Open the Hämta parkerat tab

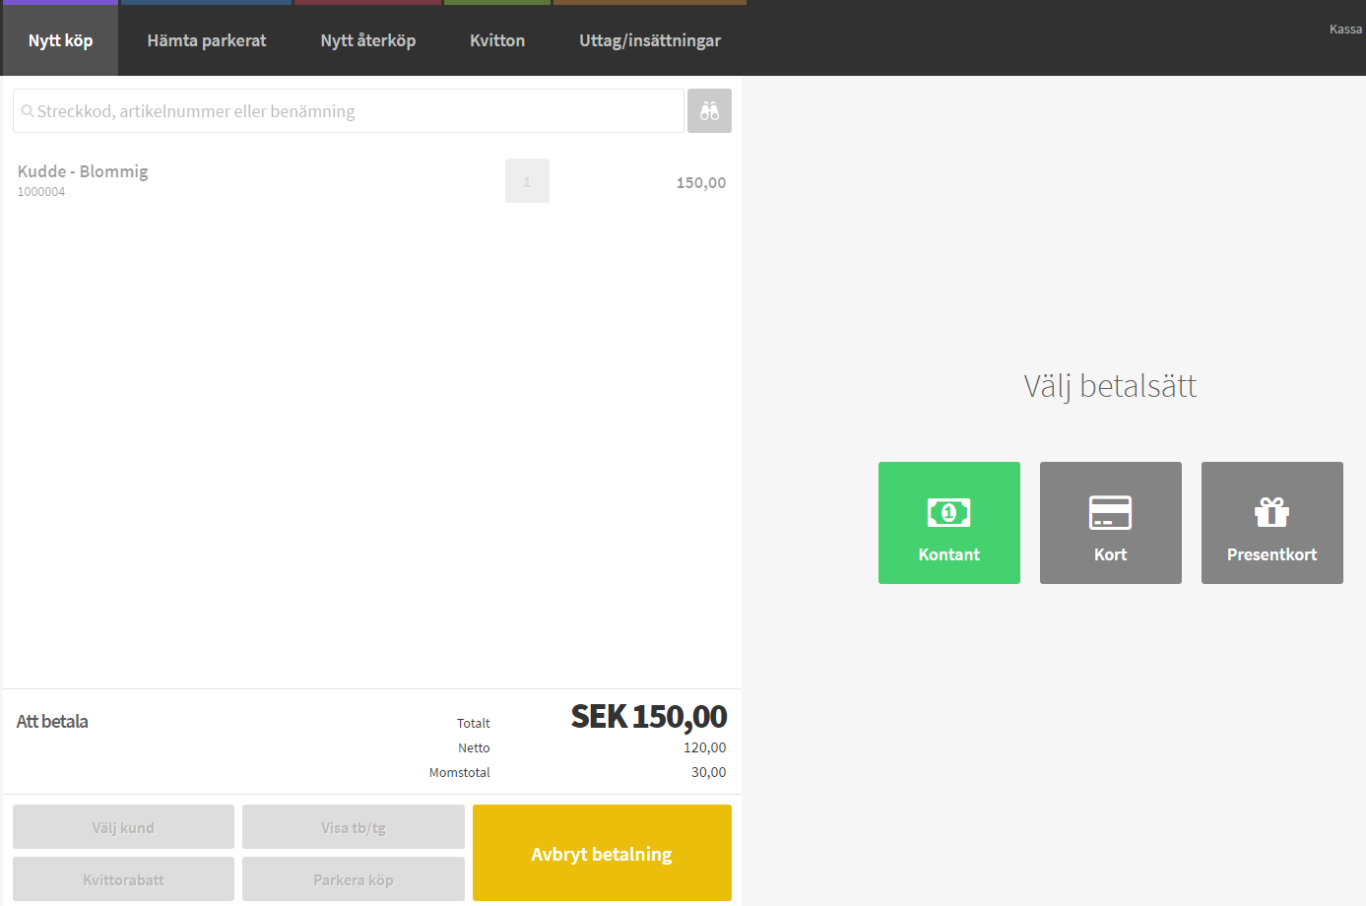pyautogui.click(x=206, y=40)
